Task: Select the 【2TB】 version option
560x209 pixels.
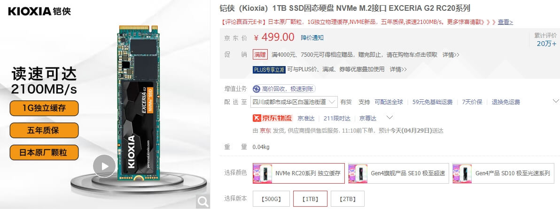Action: click(348, 199)
